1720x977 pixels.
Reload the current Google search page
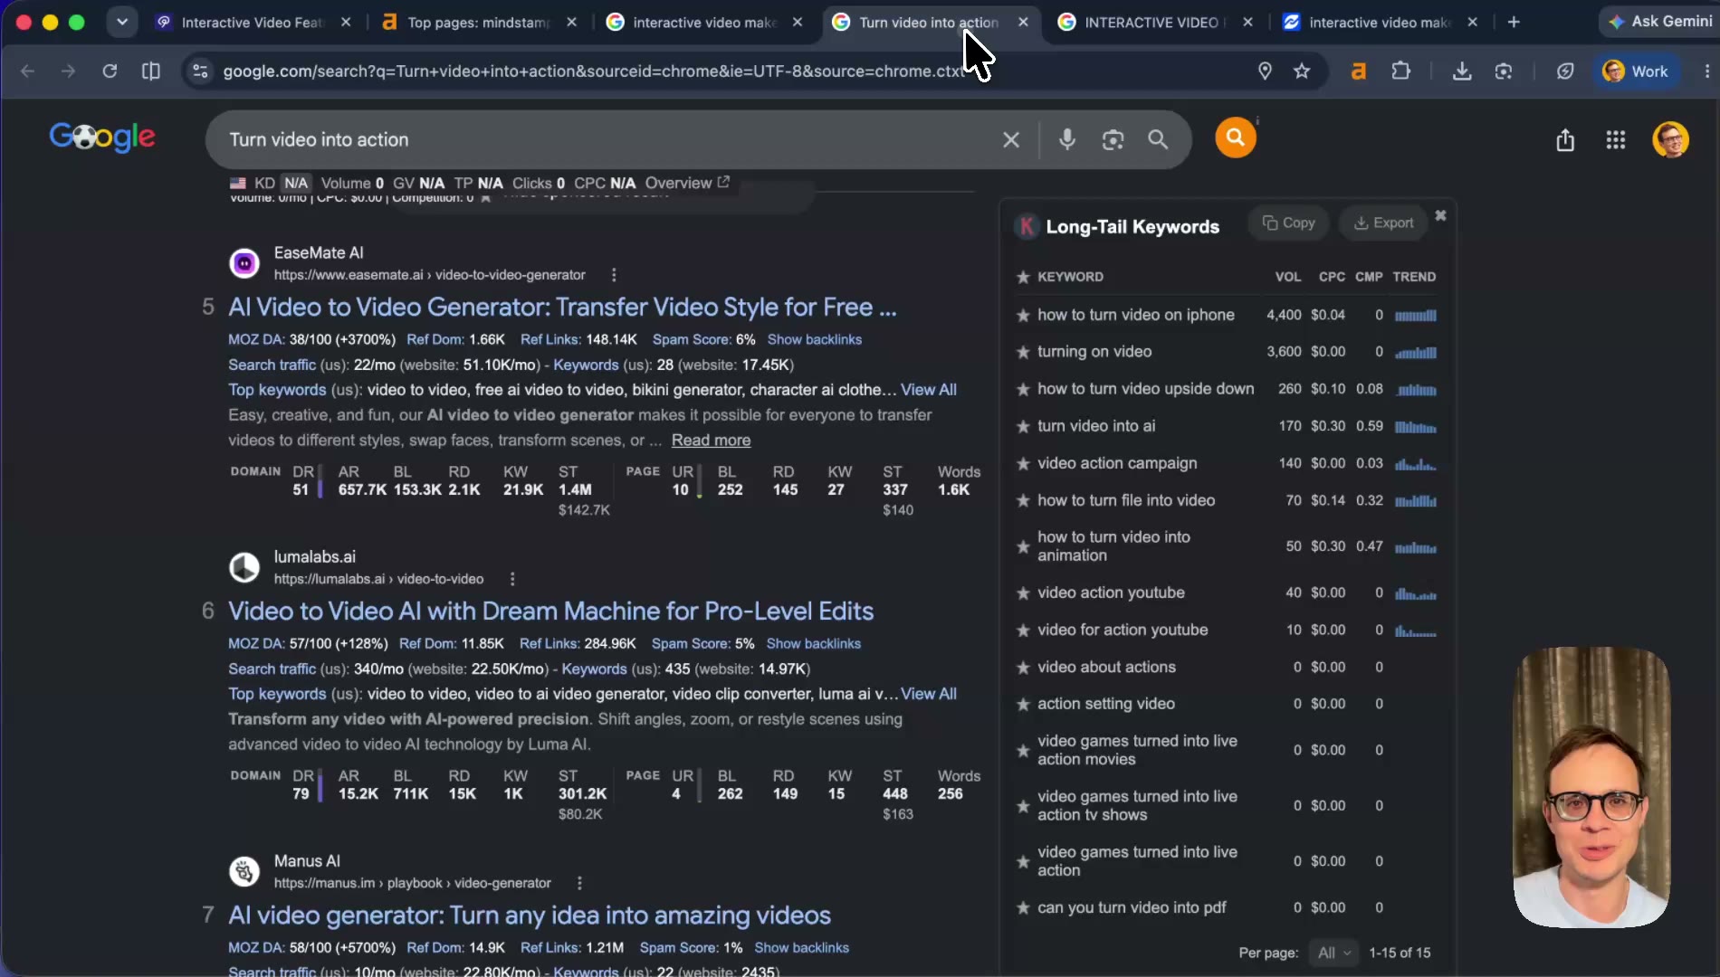tap(110, 71)
